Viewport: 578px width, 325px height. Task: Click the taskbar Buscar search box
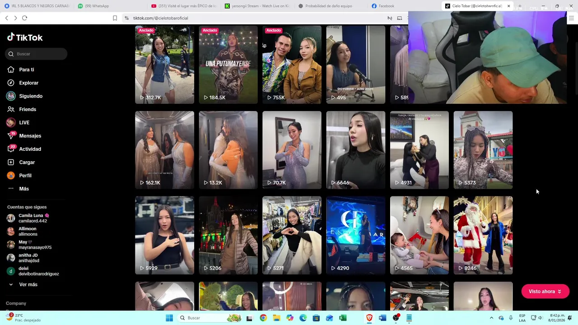pos(210,318)
